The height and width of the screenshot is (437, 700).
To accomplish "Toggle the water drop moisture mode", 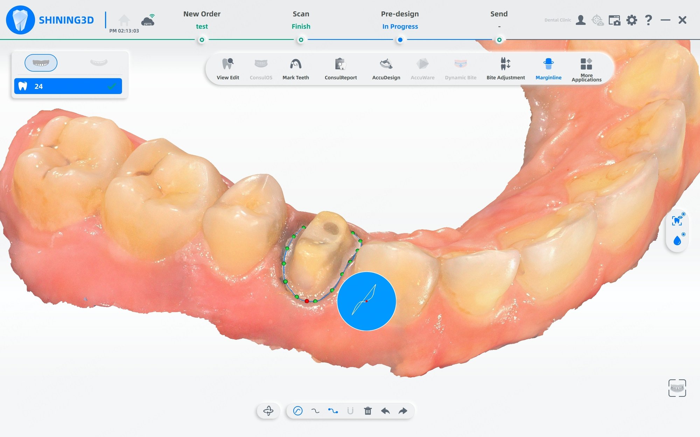I will 678,241.
